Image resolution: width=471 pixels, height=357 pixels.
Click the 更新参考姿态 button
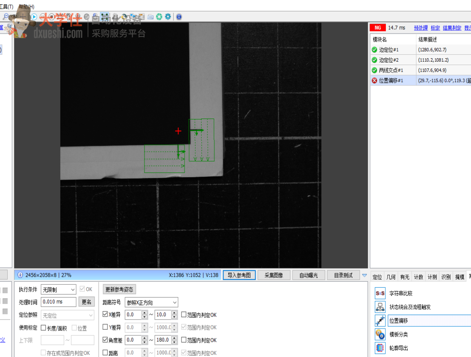coord(119,289)
